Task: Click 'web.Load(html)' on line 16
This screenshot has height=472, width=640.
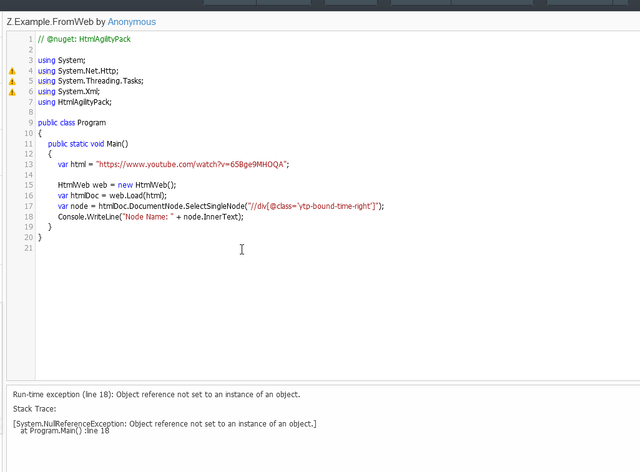Action: pyautogui.click(x=137, y=196)
